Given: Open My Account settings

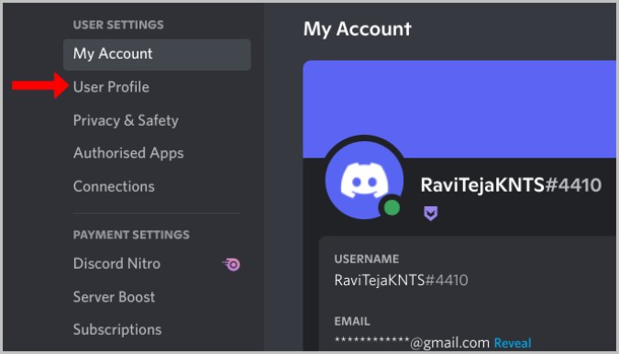Looking at the screenshot, I should pyautogui.click(x=157, y=54).
